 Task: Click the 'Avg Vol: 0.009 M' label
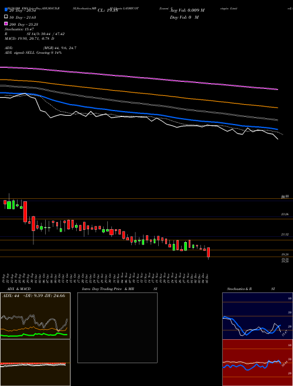tap(187, 11)
